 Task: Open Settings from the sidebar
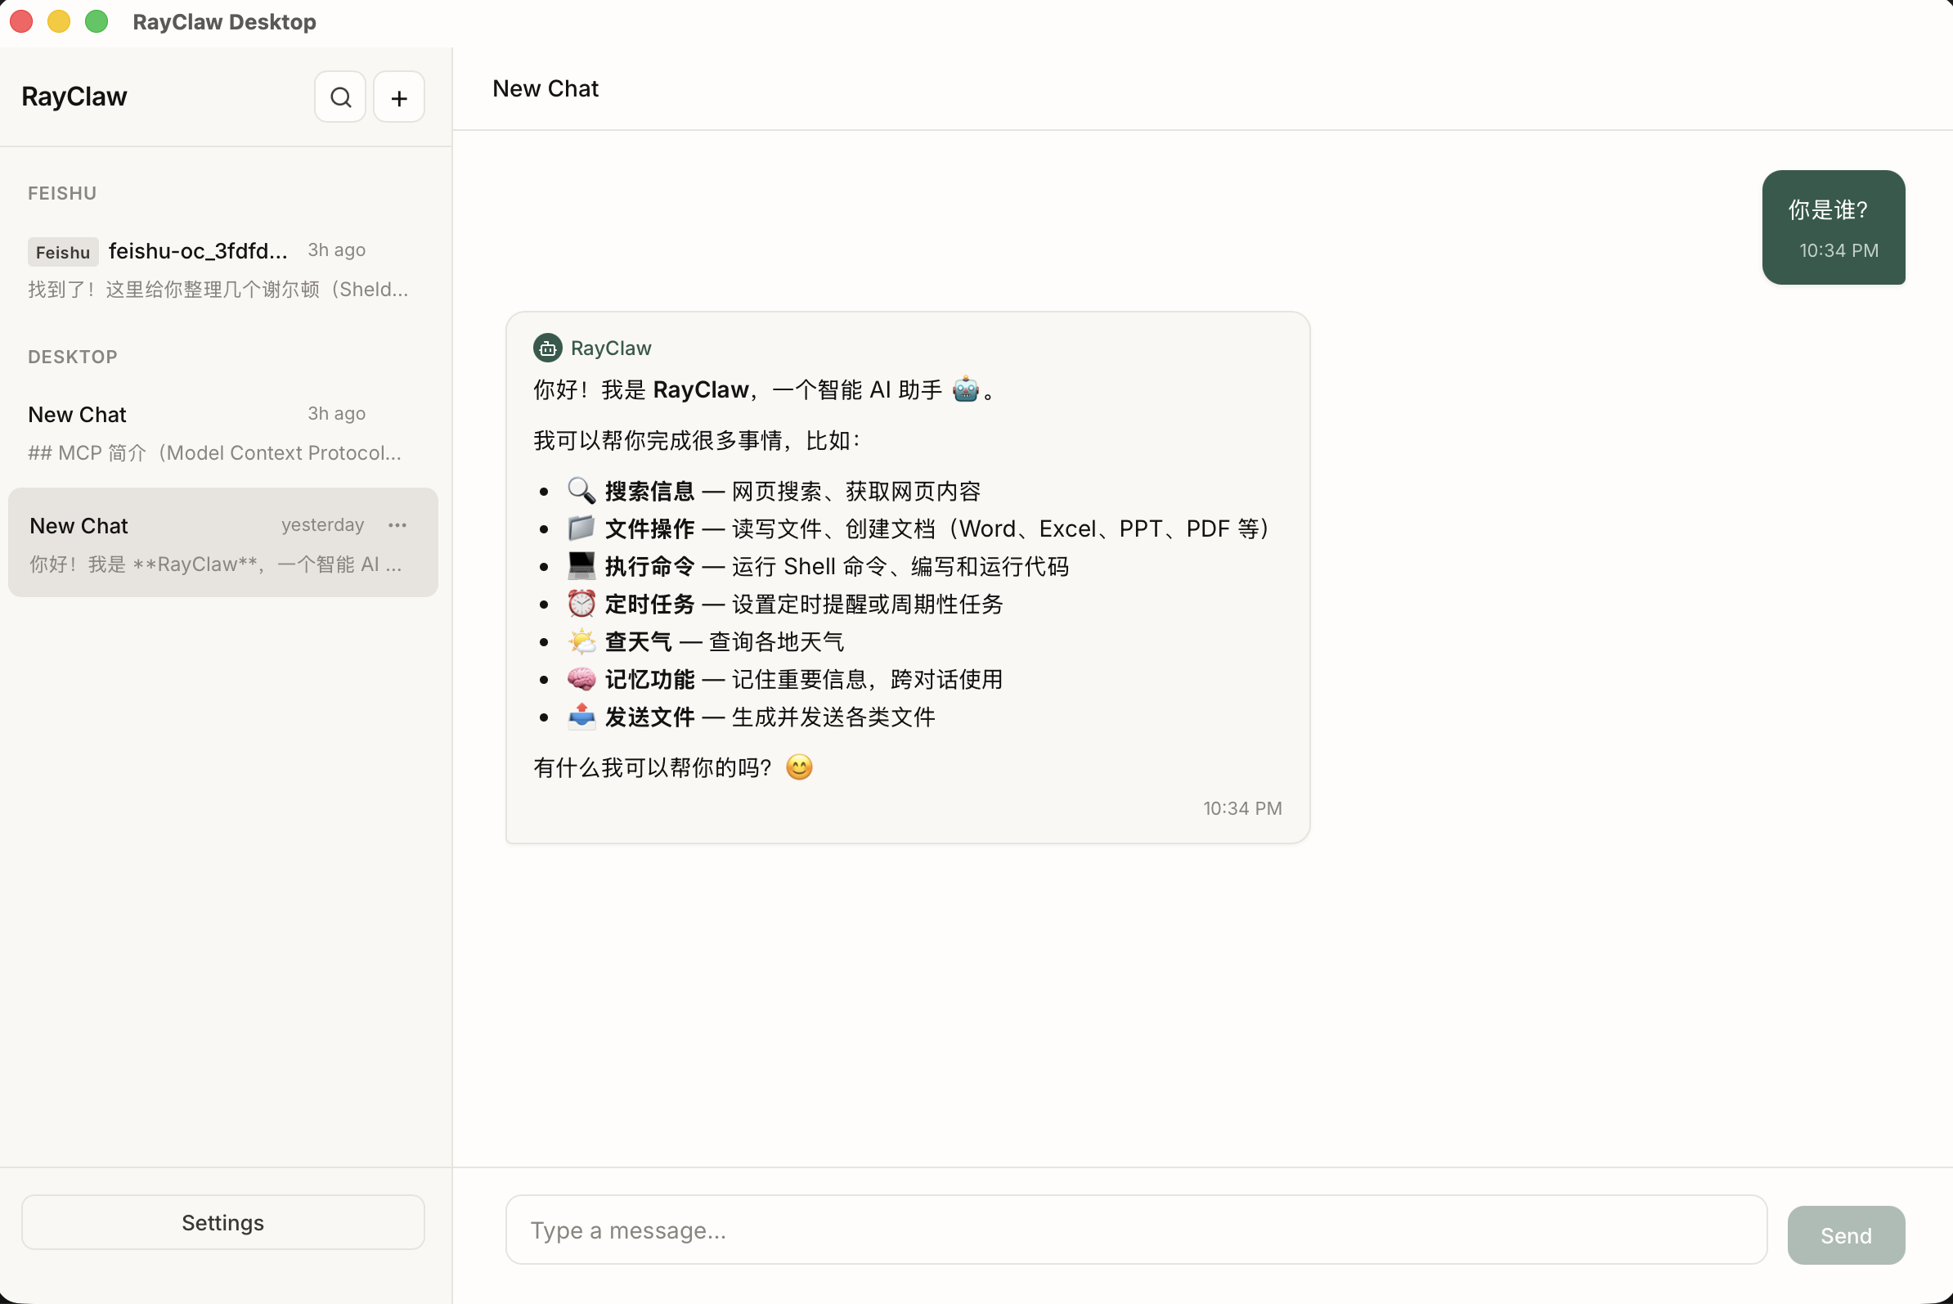(221, 1221)
